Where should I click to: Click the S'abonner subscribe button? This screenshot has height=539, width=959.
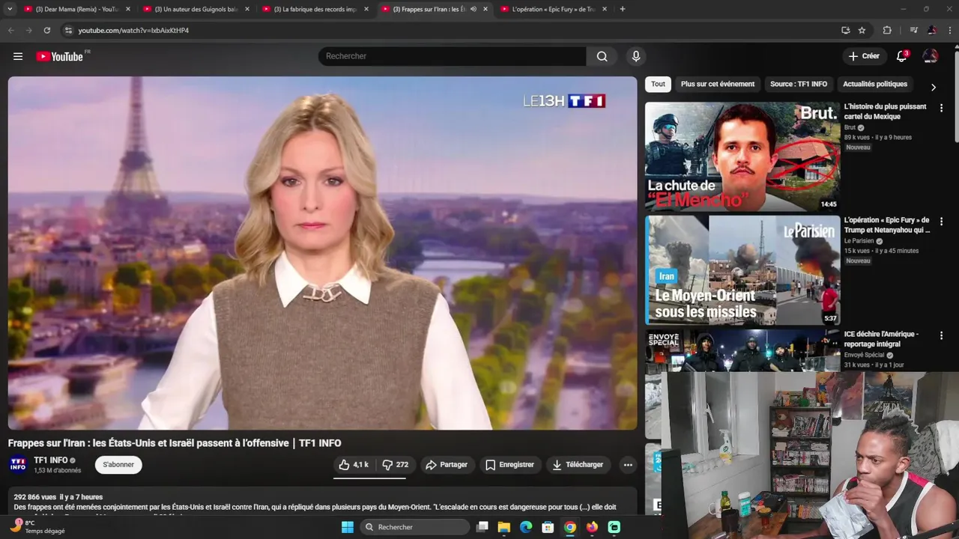(x=118, y=465)
